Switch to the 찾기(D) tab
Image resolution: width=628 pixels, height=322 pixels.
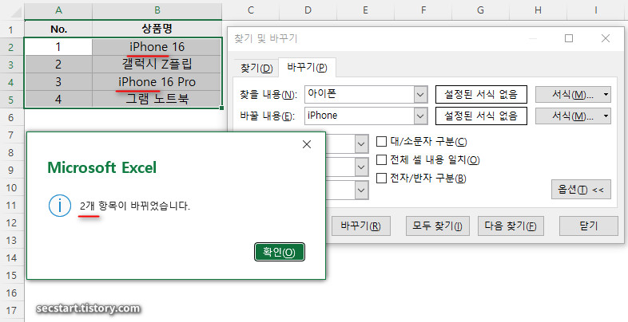point(256,68)
